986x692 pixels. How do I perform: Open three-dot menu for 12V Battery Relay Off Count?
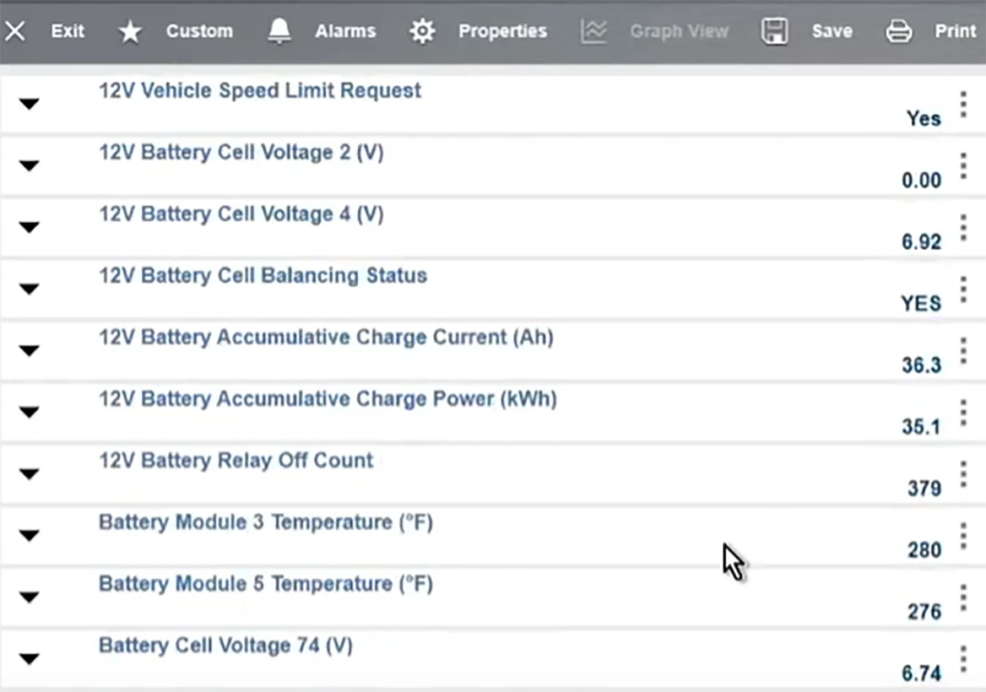click(x=963, y=474)
